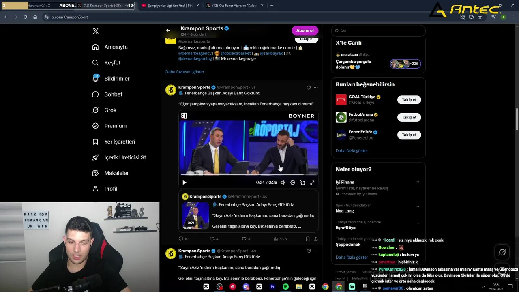The image size is (519, 292).
Task: Expand the system tray hidden icons
Action: click(483, 286)
